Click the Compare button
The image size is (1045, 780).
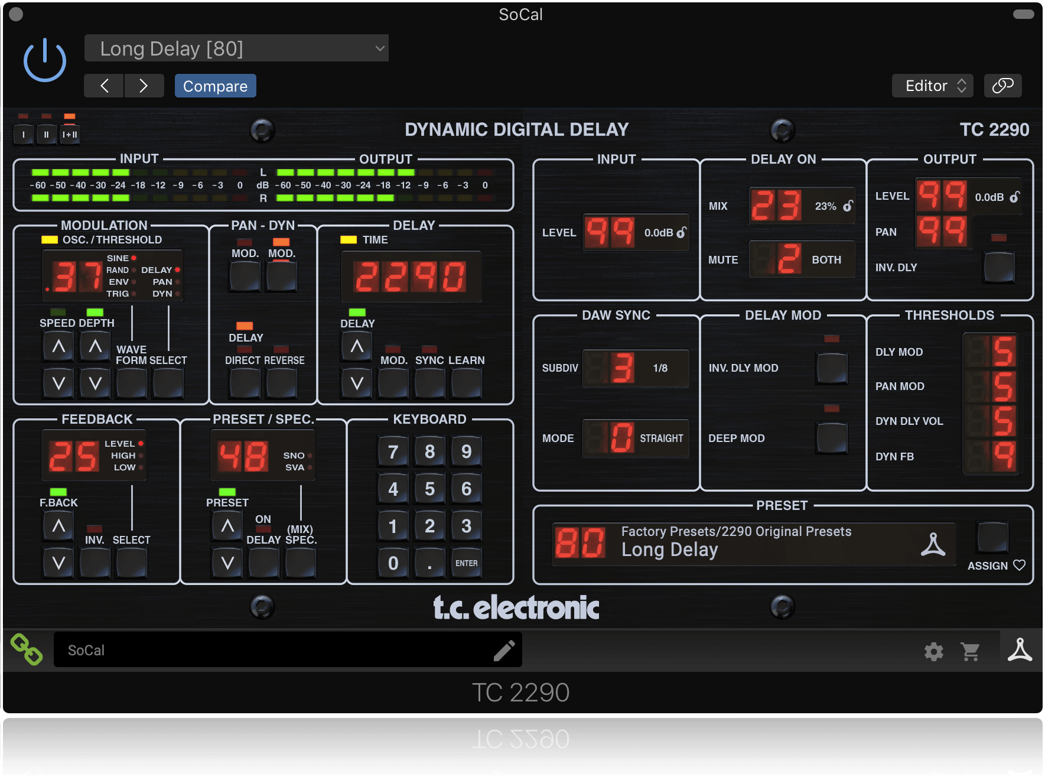(215, 86)
